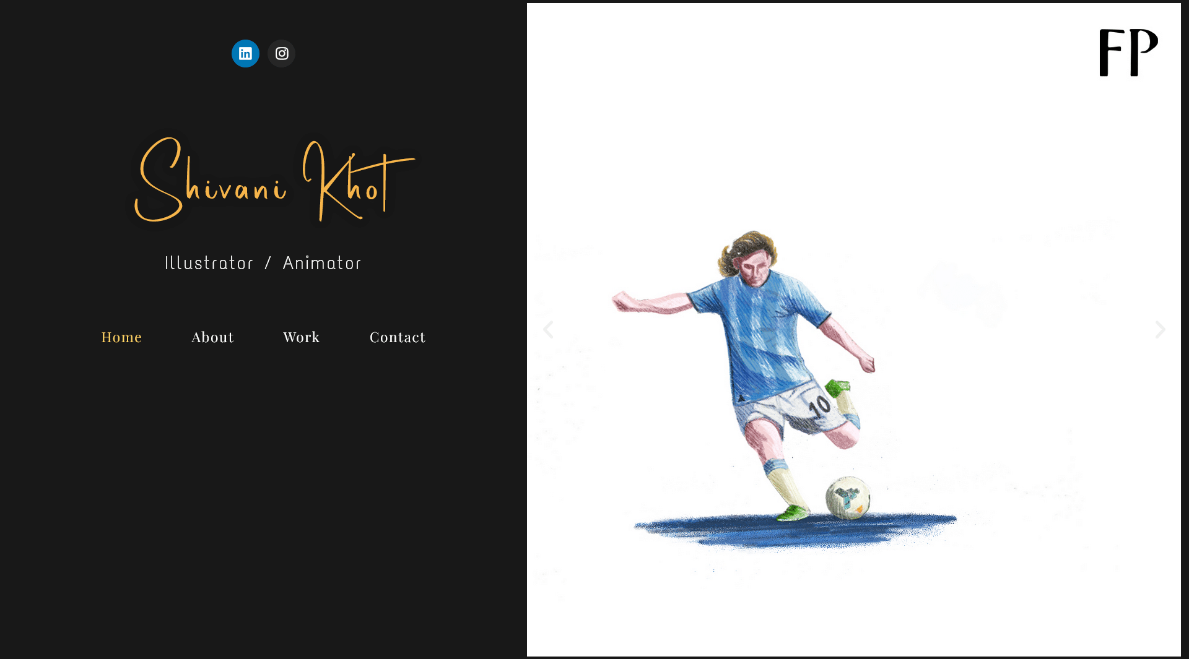
Task: Click the green boot on the player
Action: coord(793,513)
